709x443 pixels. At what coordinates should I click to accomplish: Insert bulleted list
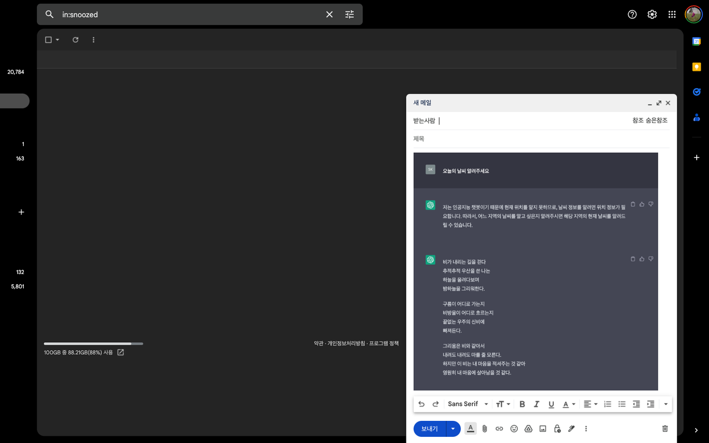[x=622, y=404]
